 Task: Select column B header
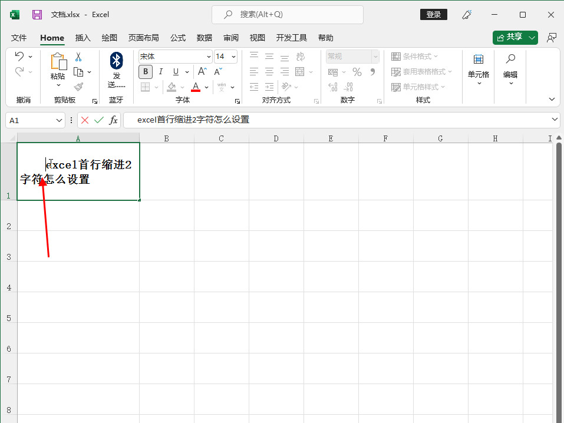tap(167, 138)
